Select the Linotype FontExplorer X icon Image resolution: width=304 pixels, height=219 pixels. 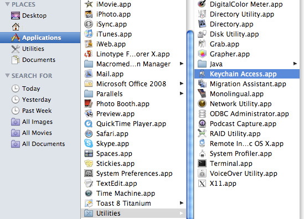coord(89,54)
